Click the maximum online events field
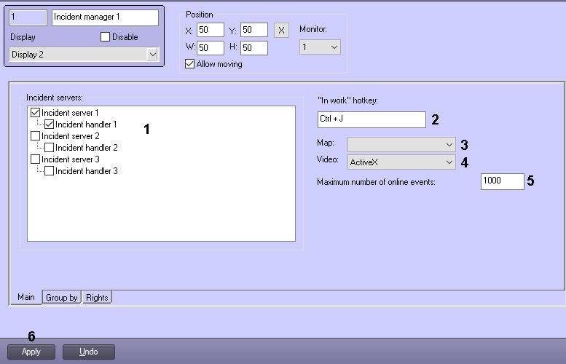 click(x=502, y=181)
